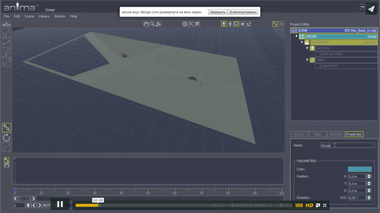Image resolution: width=380 pixels, height=213 pixels.
Task: Switch to the Modifiers tab
Action: pyautogui.click(x=336, y=134)
